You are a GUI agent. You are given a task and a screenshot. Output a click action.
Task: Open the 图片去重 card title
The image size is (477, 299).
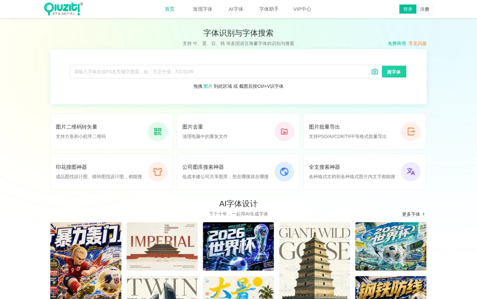click(x=193, y=127)
